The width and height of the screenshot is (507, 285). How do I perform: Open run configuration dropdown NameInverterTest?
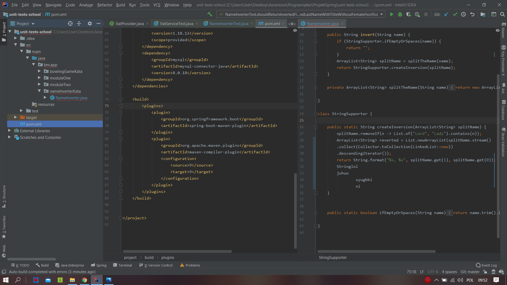(301, 15)
